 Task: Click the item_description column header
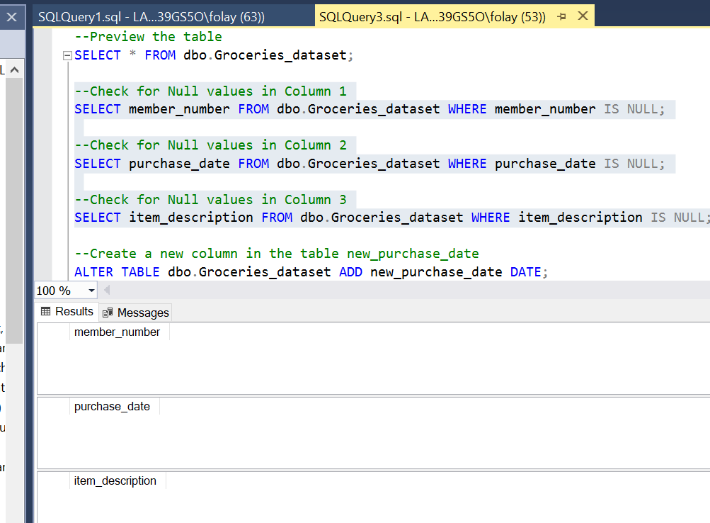tap(115, 480)
